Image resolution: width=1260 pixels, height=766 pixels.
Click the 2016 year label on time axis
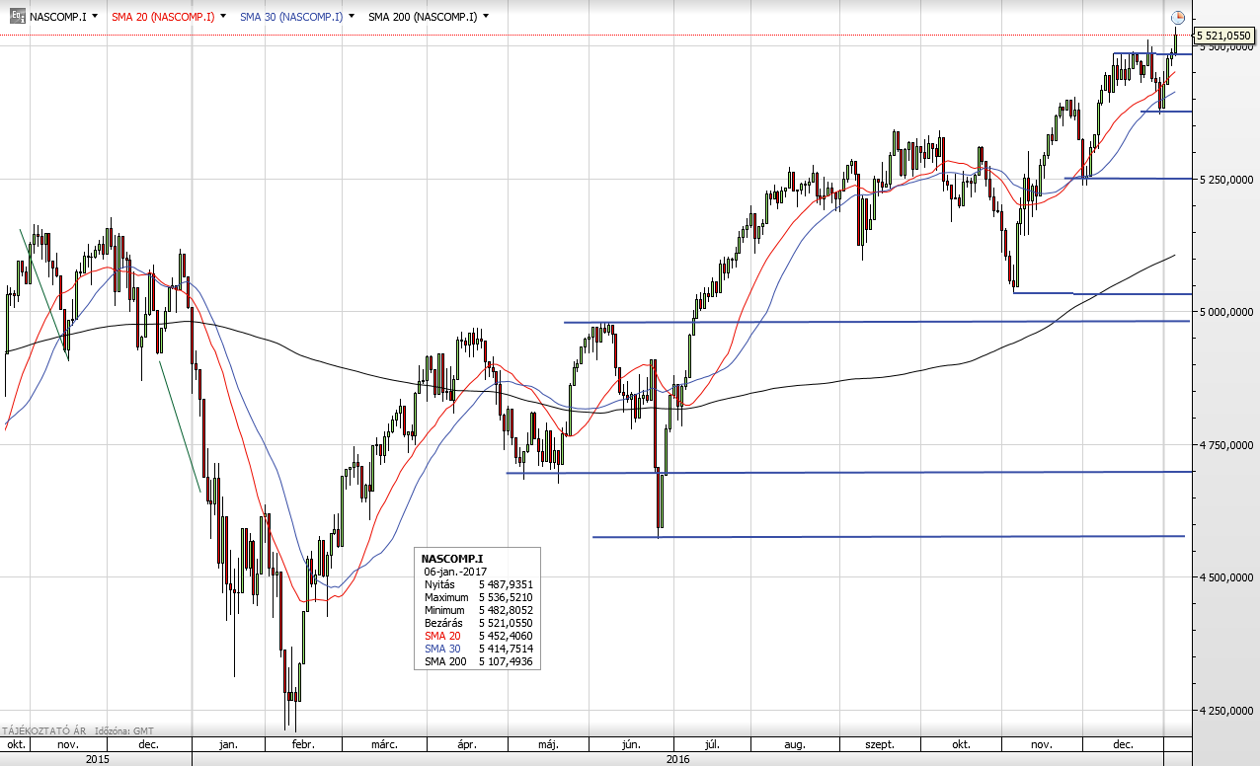(677, 759)
